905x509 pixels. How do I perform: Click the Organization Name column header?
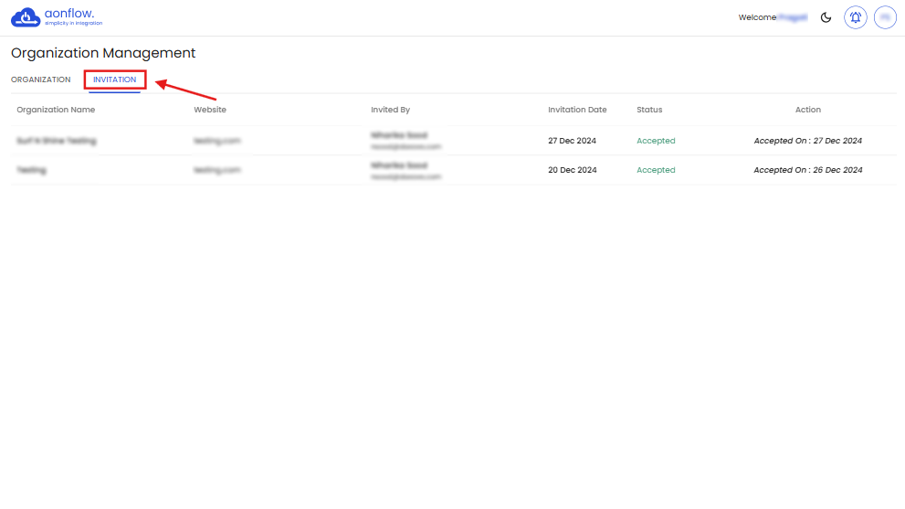56,110
